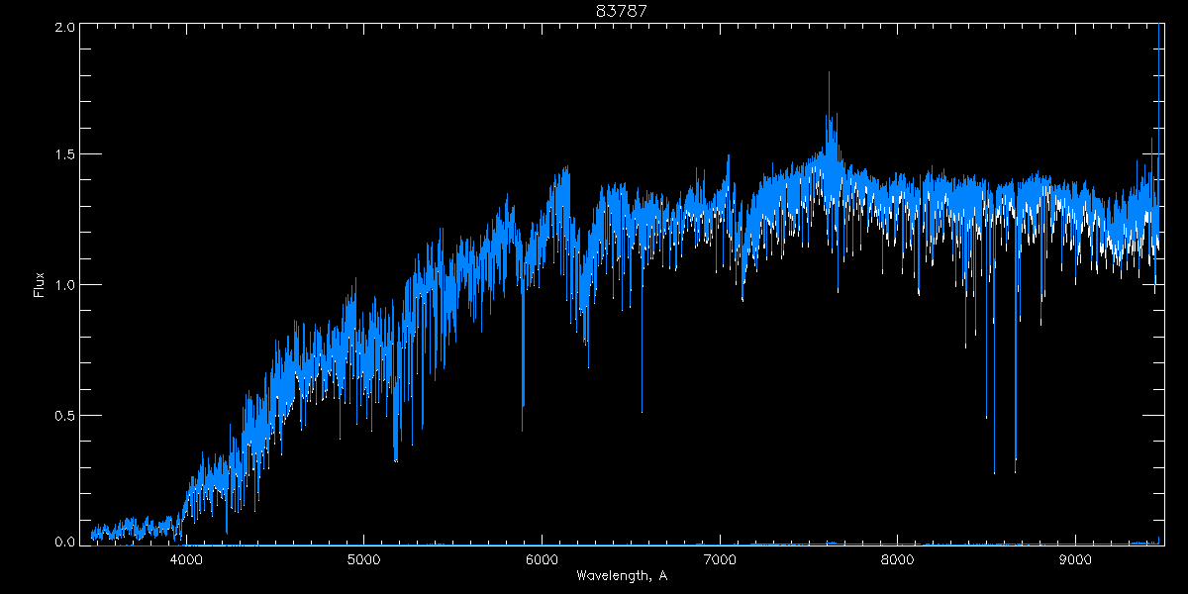The width and height of the screenshot is (1188, 594).
Task: Click the 2.0 flux tick label
Action: coord(63,28)
